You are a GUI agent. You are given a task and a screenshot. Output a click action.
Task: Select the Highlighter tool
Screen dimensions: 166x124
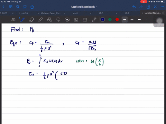coord(40,20)
